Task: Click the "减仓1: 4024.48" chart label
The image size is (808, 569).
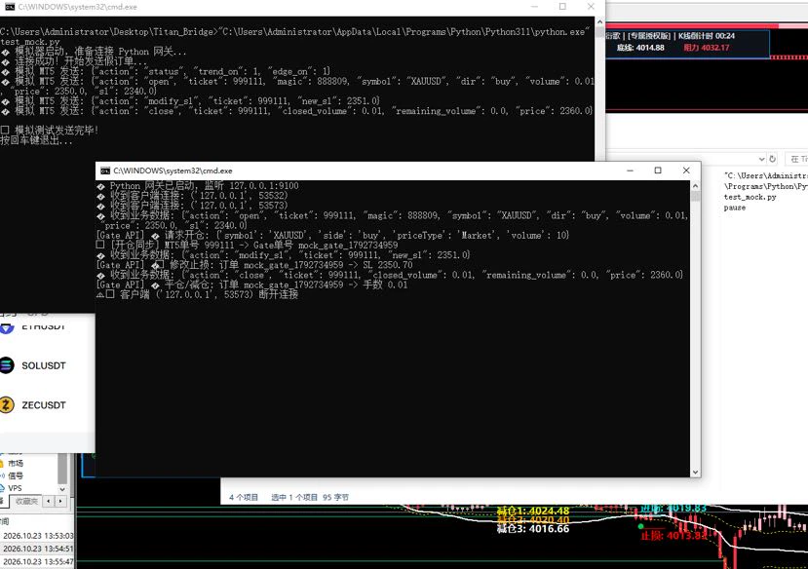Action: pos(533,511)
